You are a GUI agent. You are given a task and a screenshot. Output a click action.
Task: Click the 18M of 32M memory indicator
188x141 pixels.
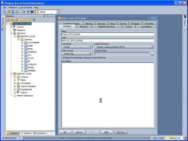click(x=174, y=138)
